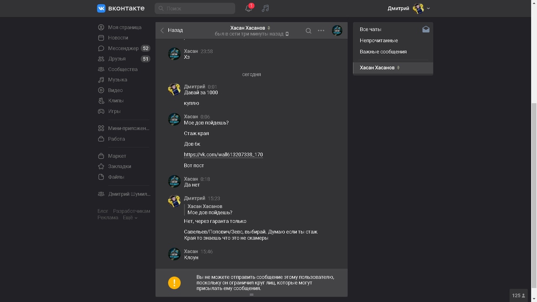537x302 pixels.
Task: Go back with the Назад button
Action: [172, 30]
